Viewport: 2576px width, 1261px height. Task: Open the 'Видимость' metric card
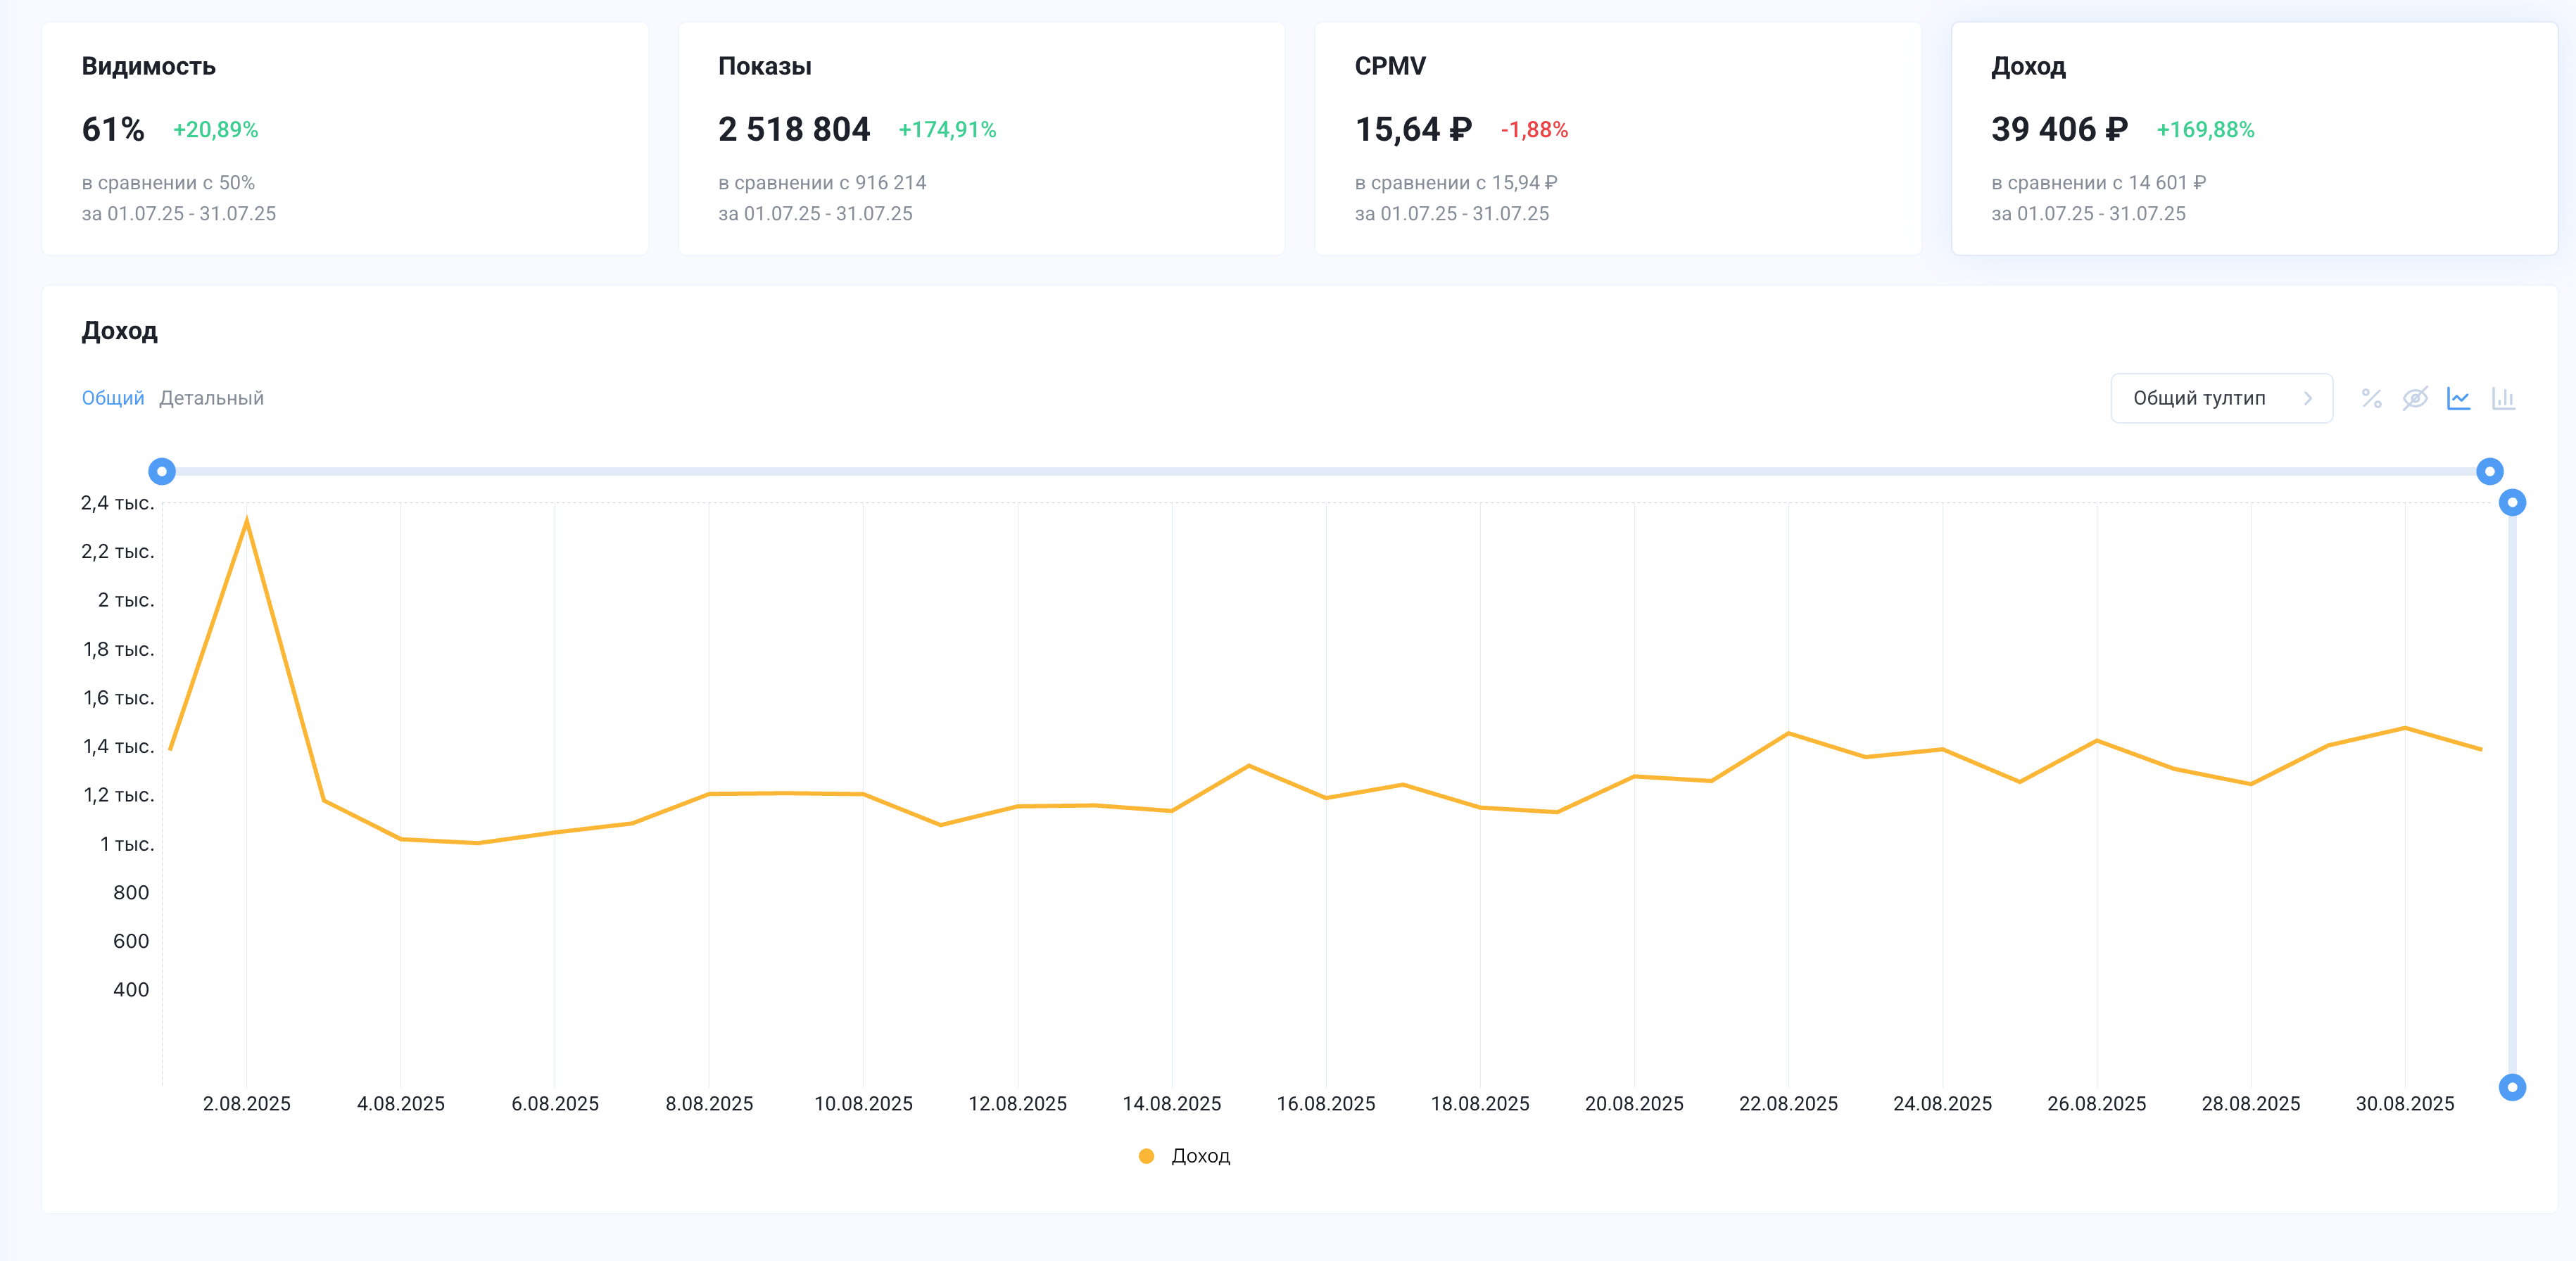[345, 138]
